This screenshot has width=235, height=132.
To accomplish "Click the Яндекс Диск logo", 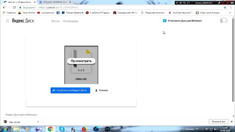I will coord(23,21).
